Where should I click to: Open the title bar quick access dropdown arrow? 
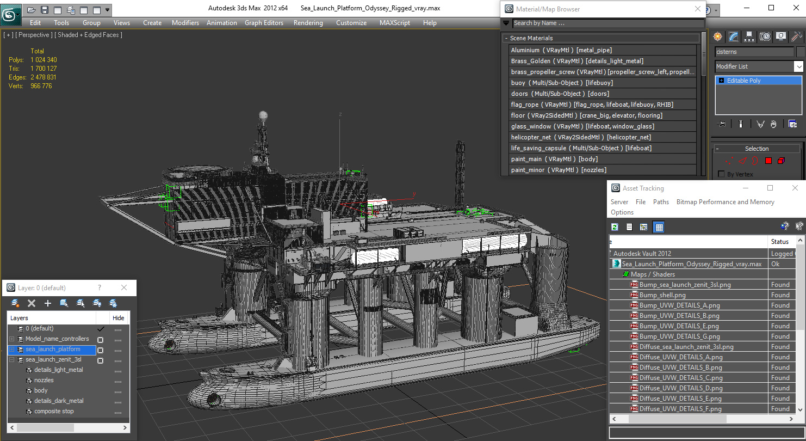click(108, 10)
